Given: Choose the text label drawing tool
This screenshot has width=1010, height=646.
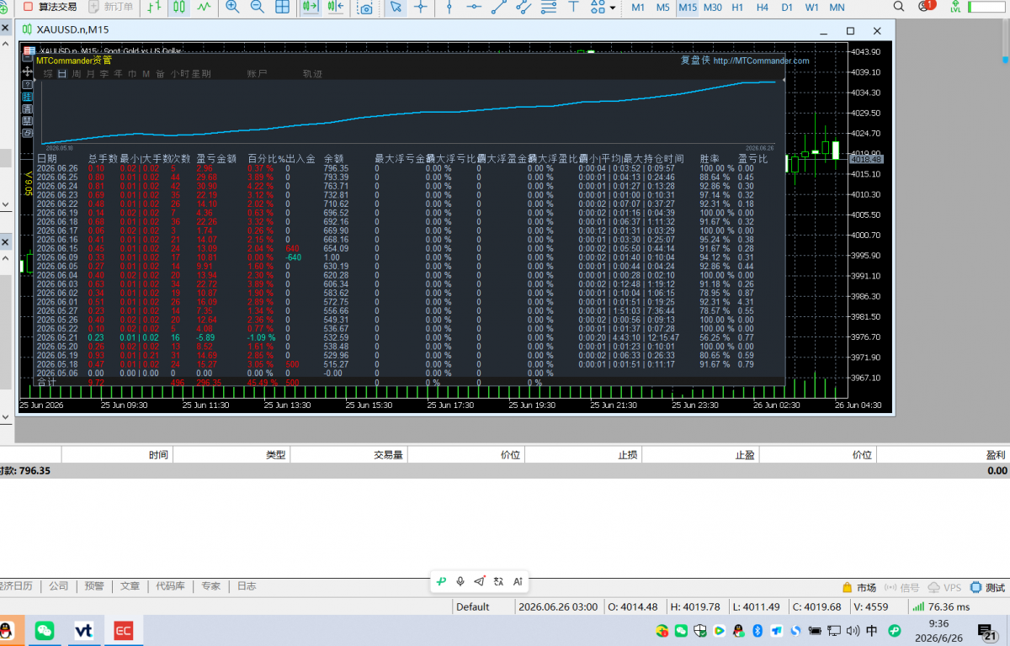Looking at the screenshot, I should point(573,7).
